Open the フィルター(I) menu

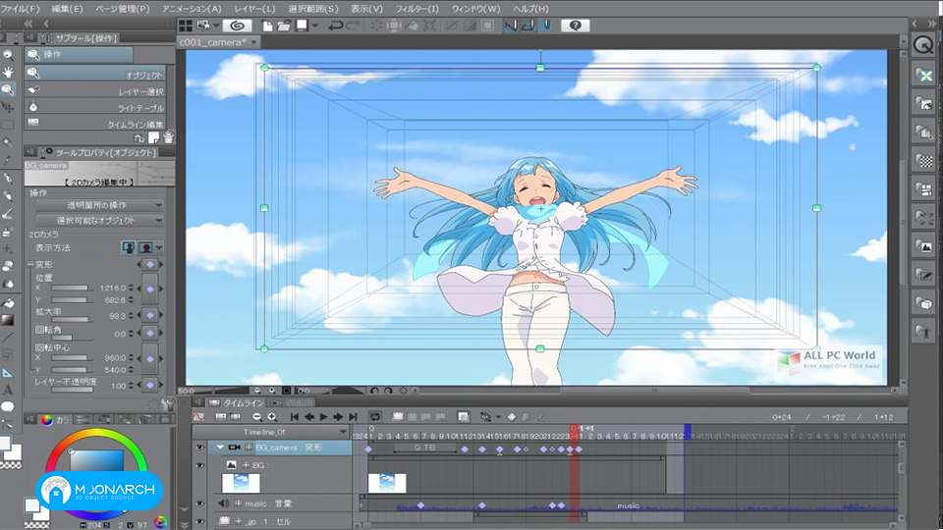pos(416,9)
